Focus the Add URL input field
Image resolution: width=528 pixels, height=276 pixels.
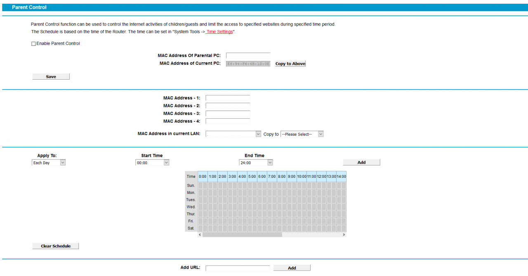pyautogui.click(x=238, y=268)
